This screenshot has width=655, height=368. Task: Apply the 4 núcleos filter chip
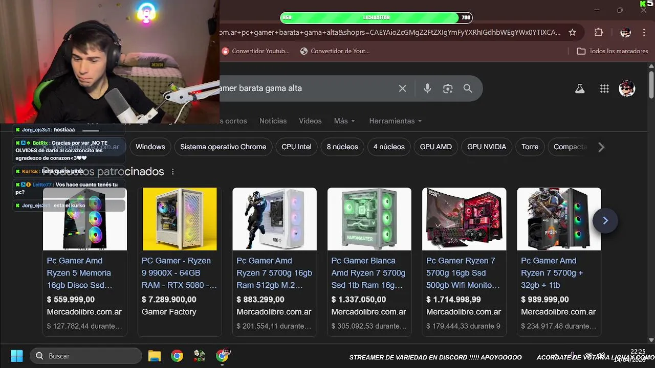click(x=389, y=147)
